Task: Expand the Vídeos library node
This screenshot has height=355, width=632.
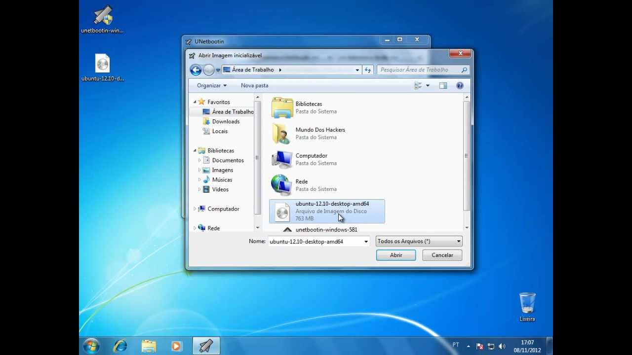Action: (199, 189)
